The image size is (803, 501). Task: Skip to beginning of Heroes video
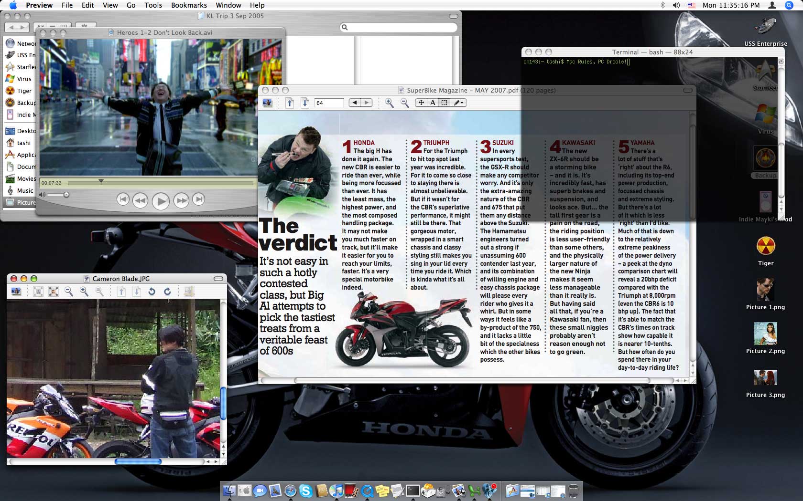(x=123, y=199)
